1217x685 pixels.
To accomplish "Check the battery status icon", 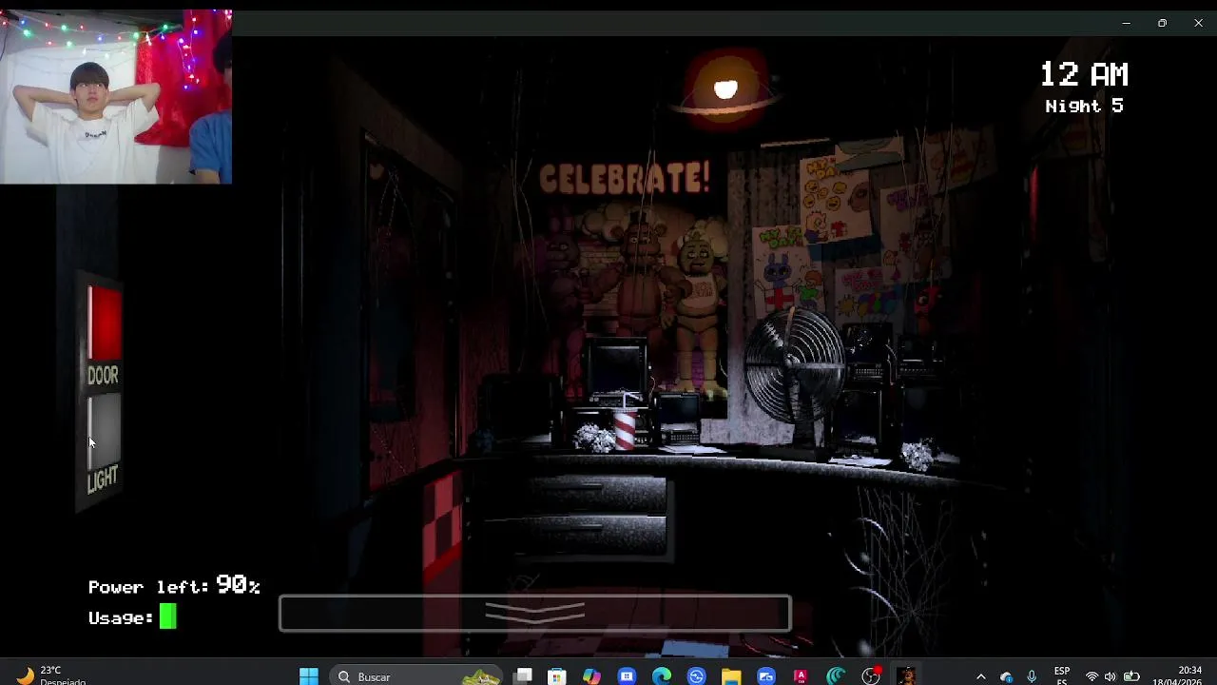I will click(1131, 676).
